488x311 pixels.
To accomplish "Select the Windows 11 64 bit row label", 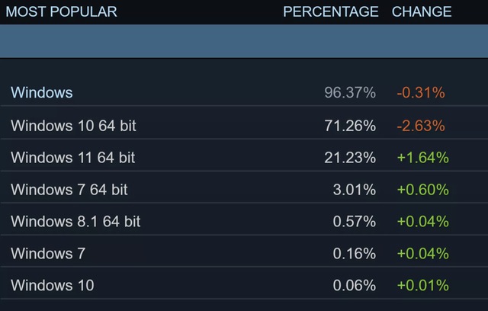I will pyautogui.click(x=72, y=158).
